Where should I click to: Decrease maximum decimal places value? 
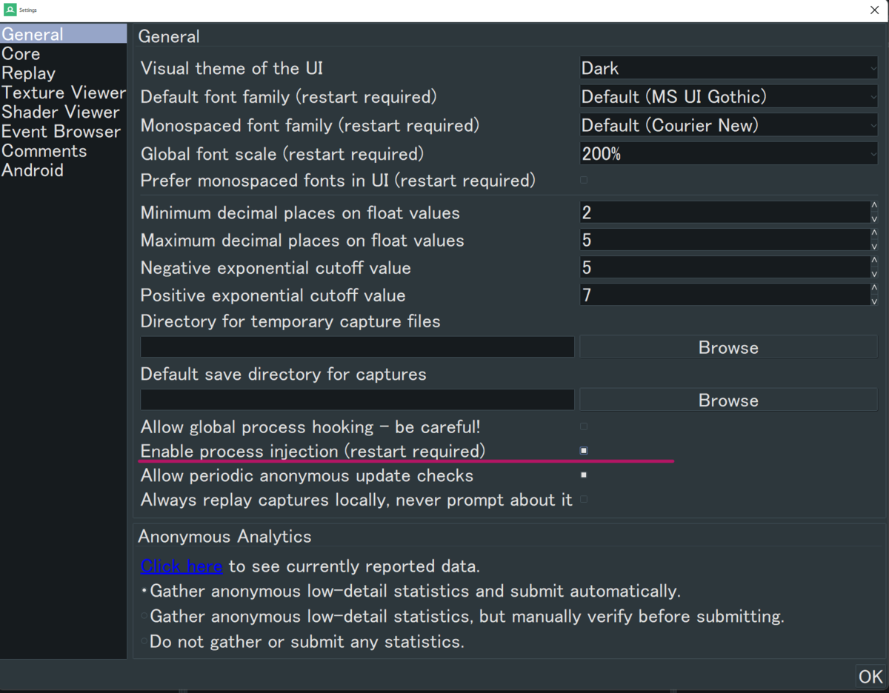(874, 247)
